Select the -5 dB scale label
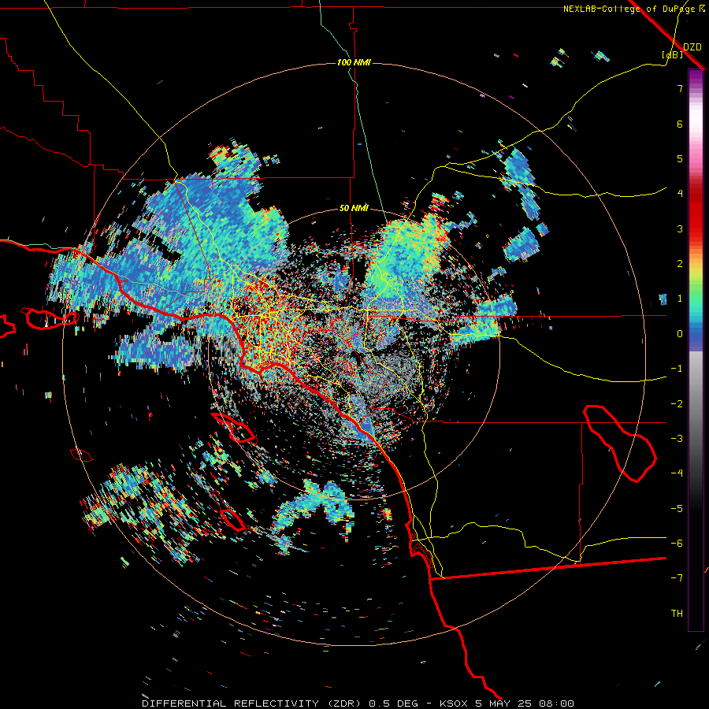 click(x=677, y=509)
